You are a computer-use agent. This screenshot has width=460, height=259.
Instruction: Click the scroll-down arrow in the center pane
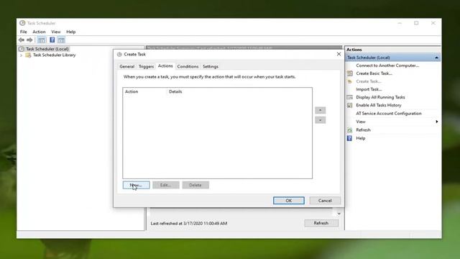[x=339, y=214]
